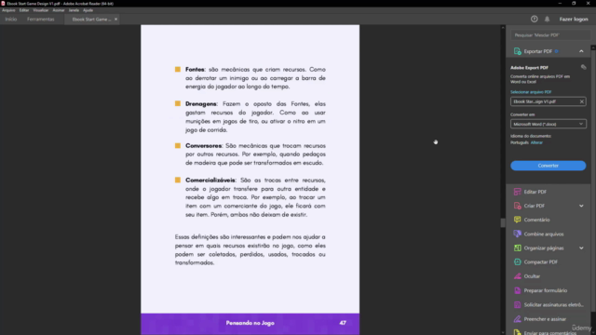This screenshot has height=335, width=596.
Task: Select the Ebook Start Game document tab
Action: (91, 19)
